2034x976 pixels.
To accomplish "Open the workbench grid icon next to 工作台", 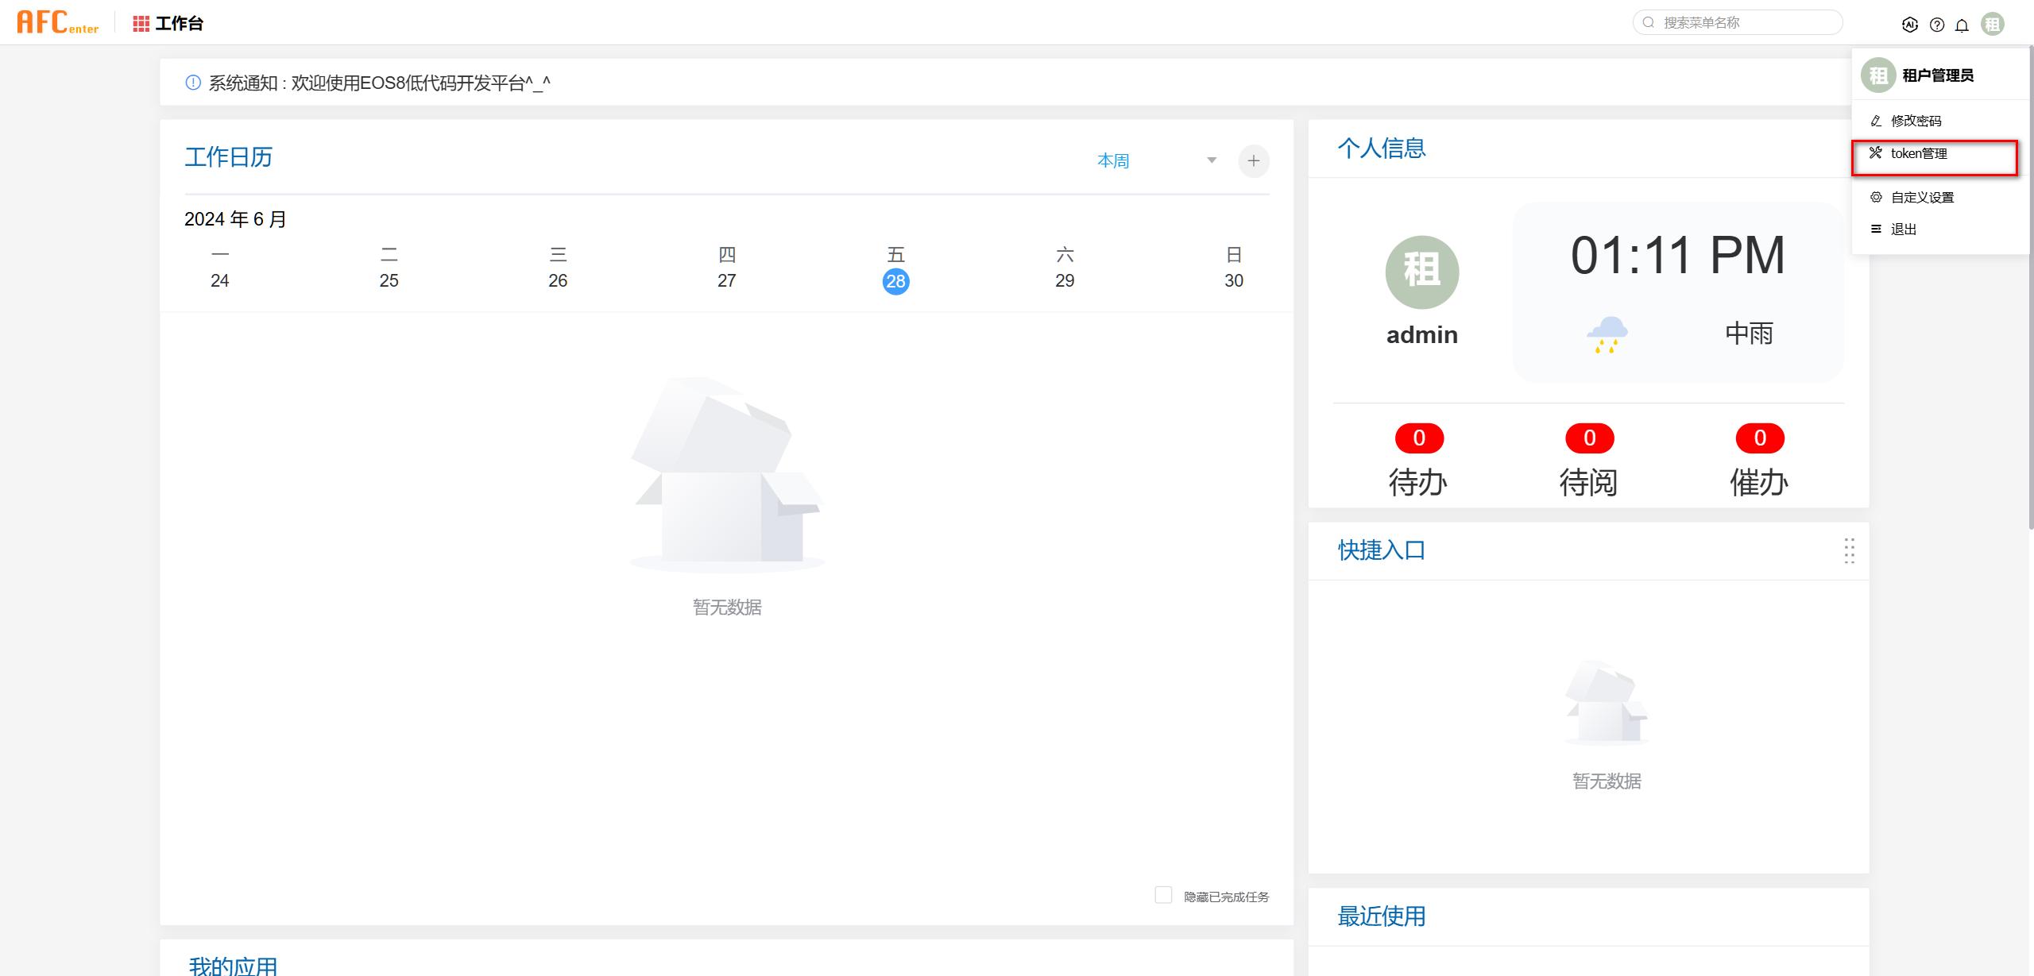I will (x=141, y=22).
